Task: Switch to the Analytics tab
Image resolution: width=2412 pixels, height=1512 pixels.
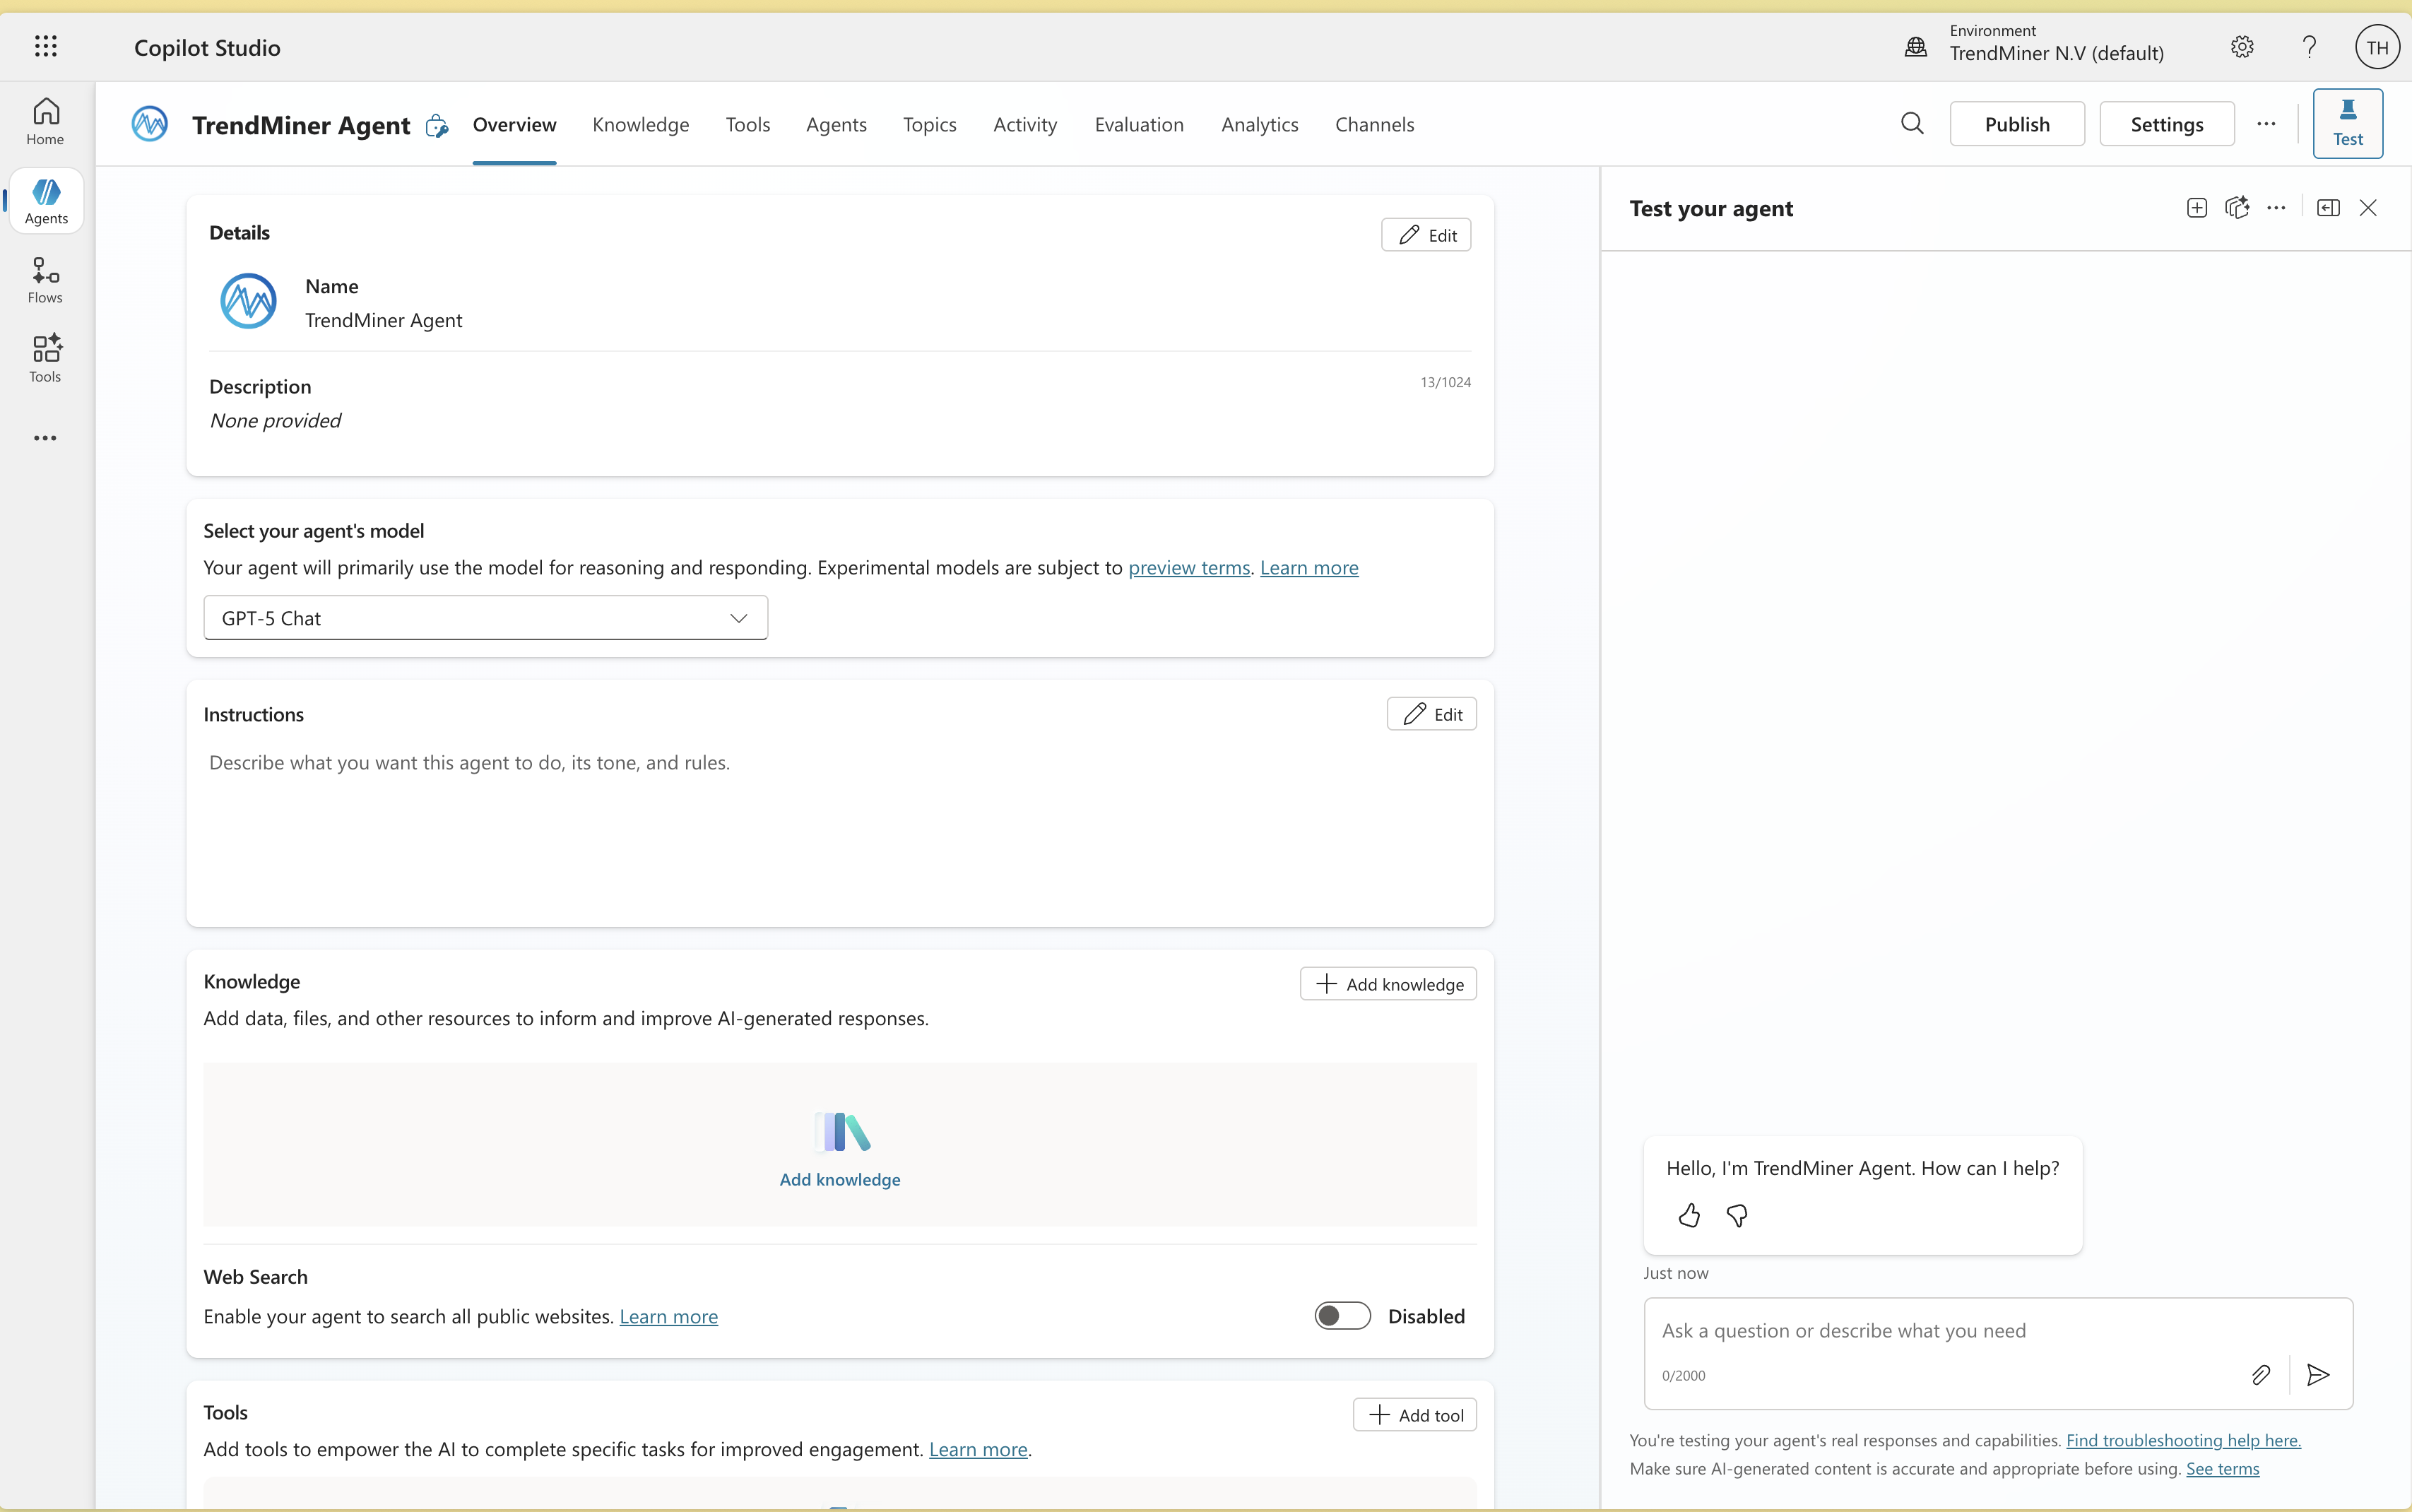Action: [x=1259, y=125]
